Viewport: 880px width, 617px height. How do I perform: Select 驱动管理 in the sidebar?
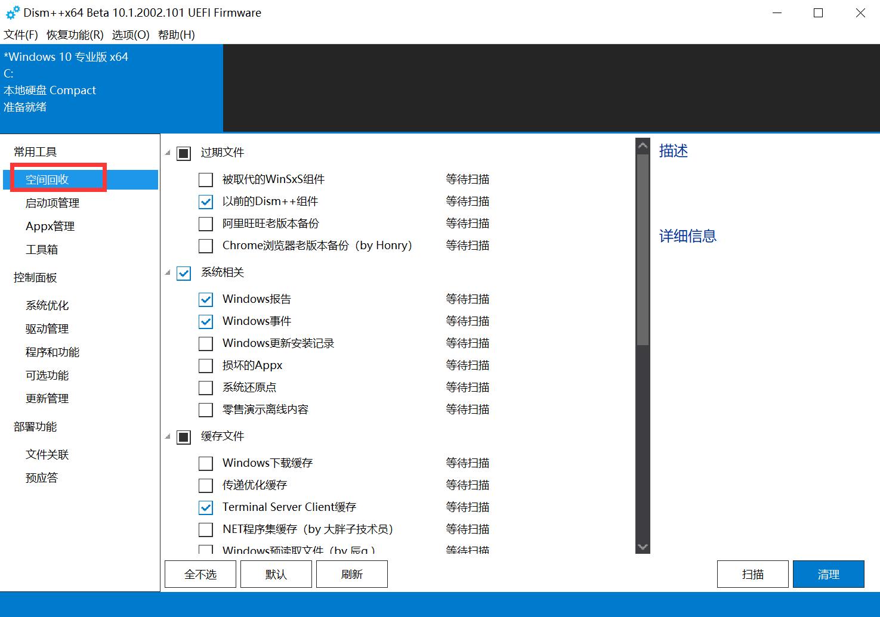[46, 328]
